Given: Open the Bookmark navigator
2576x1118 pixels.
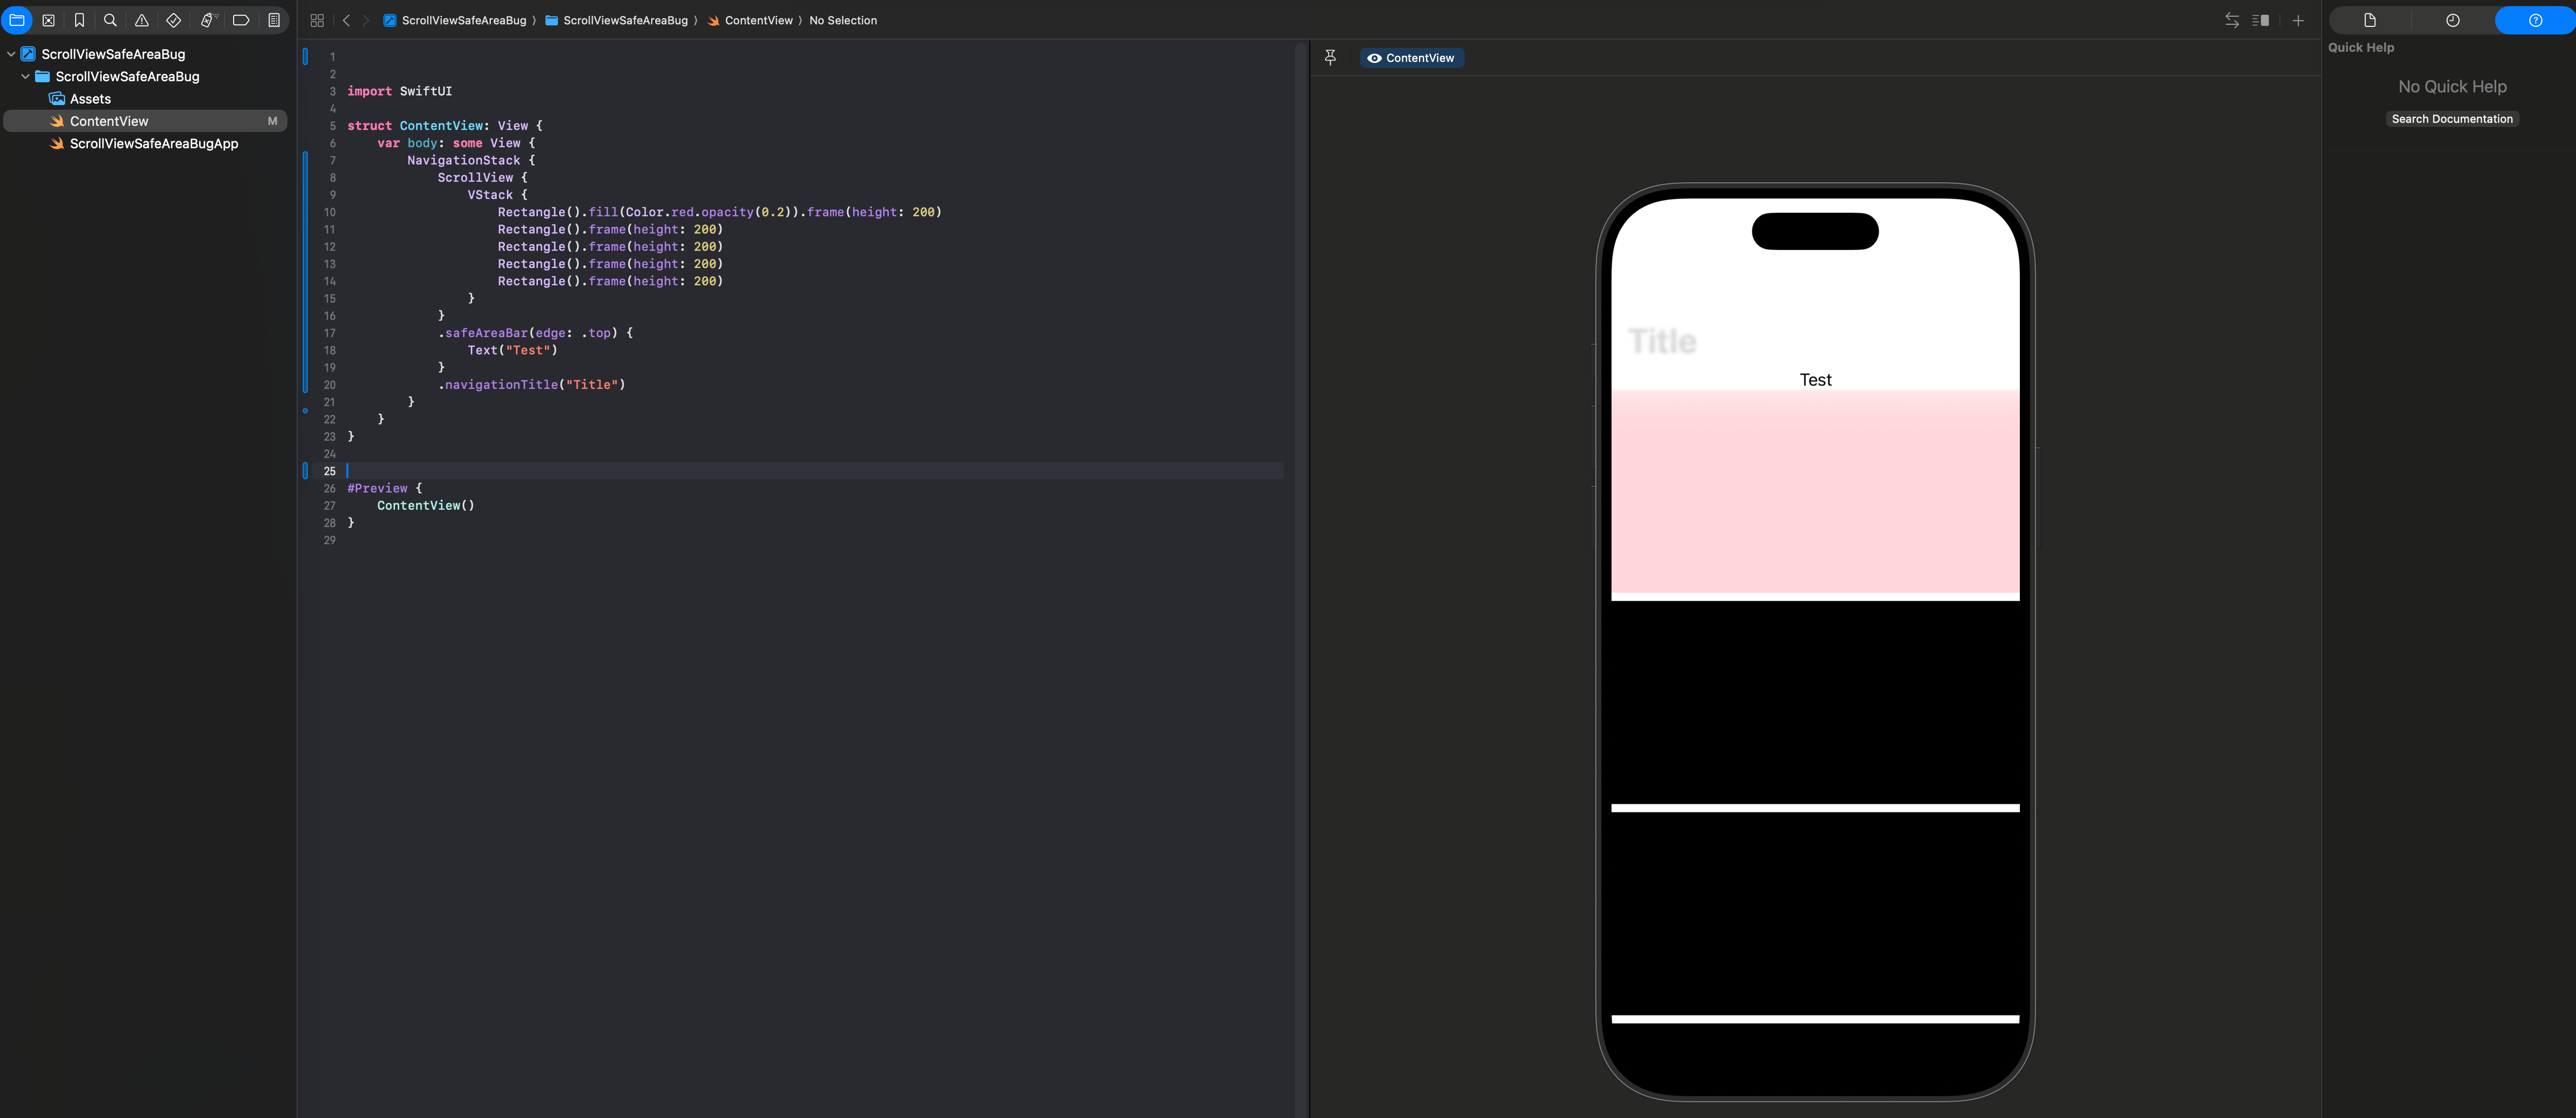Looking at the screenshot, I should (79, 20).
